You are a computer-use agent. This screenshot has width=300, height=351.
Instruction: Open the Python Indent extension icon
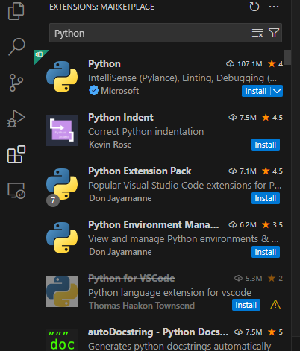coord(62,130)
